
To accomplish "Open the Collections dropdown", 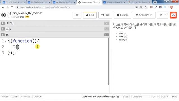I will 141,97.
